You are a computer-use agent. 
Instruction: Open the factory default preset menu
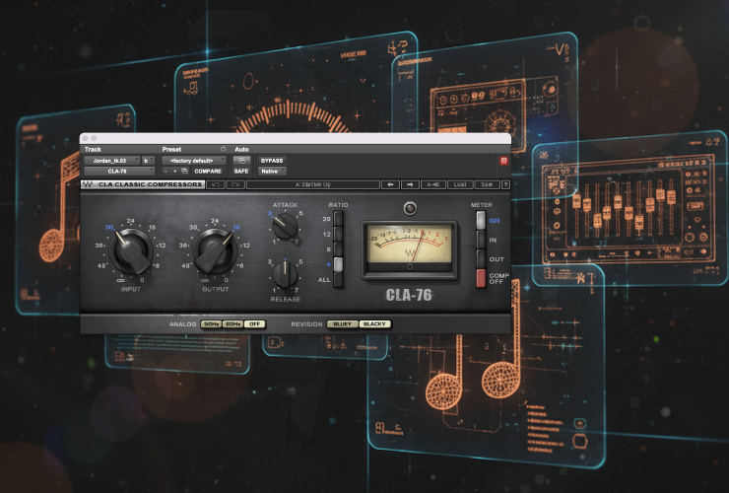coord(194,160)
